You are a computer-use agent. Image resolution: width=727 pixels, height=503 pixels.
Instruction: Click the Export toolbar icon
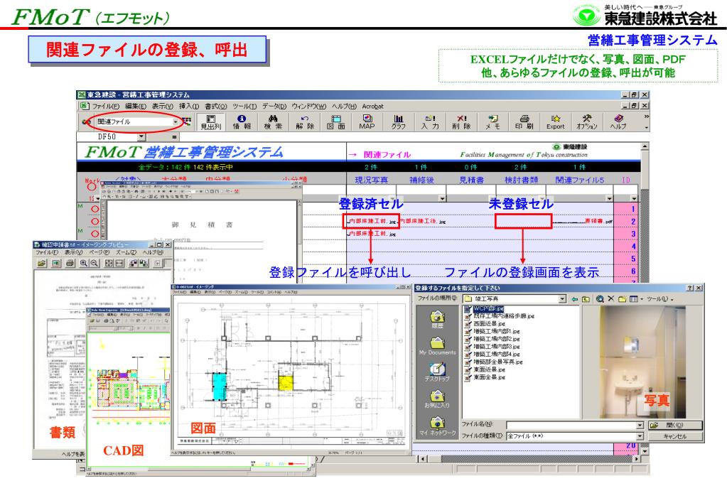click(x=556, y=122)
